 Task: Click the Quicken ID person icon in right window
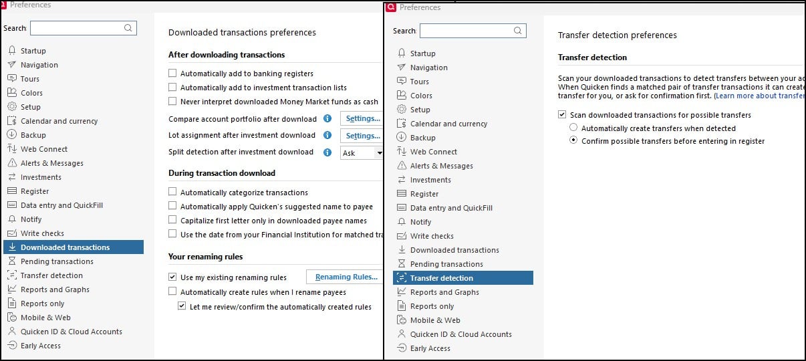pyautogui.click(x=402, y=334)
